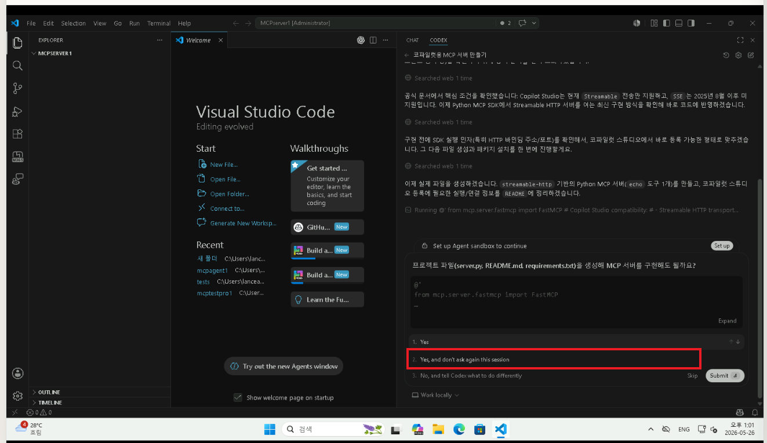This screenshot has height=443, width=767.
Task: Open the View menu
Action: pos(100,23)
